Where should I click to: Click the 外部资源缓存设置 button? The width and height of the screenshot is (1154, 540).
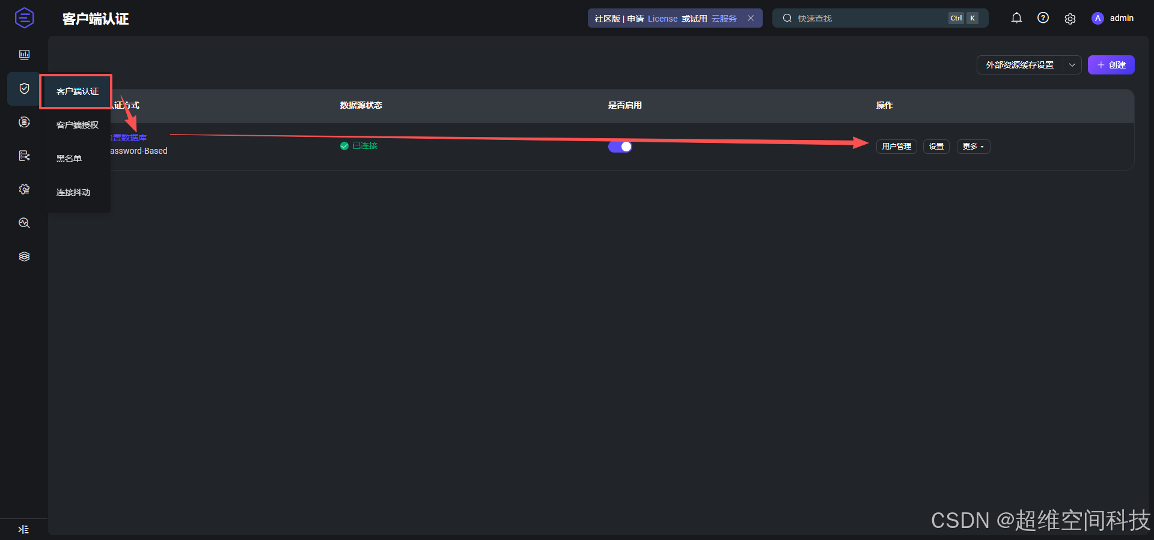click(x=1020, y=65)
